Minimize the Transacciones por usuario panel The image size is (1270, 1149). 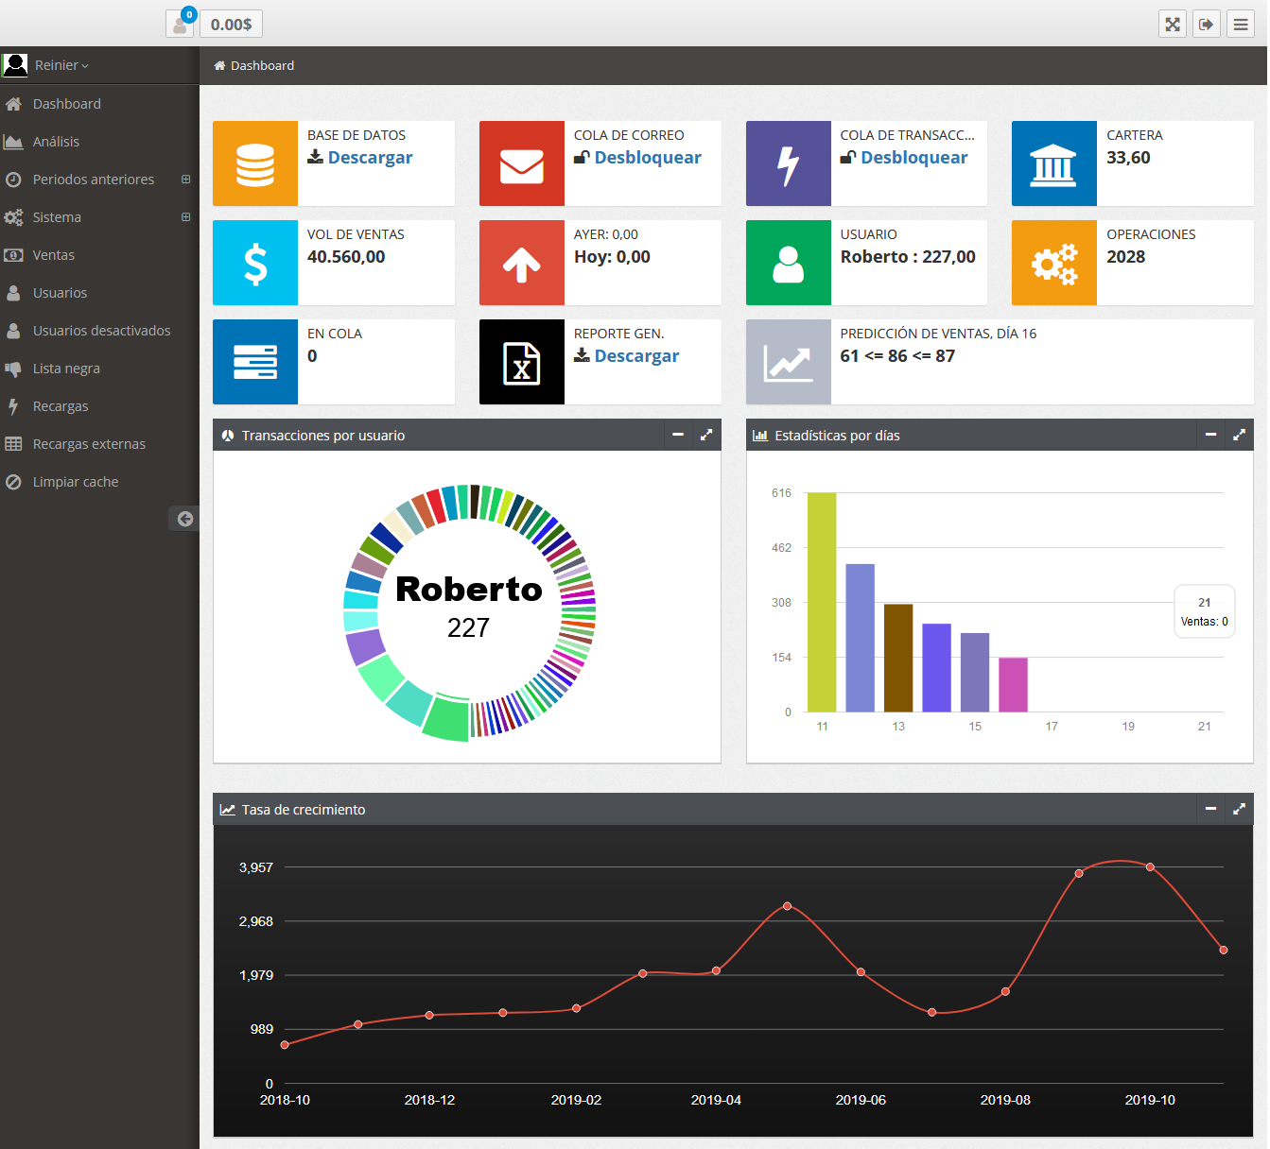(x=678, y=435)
